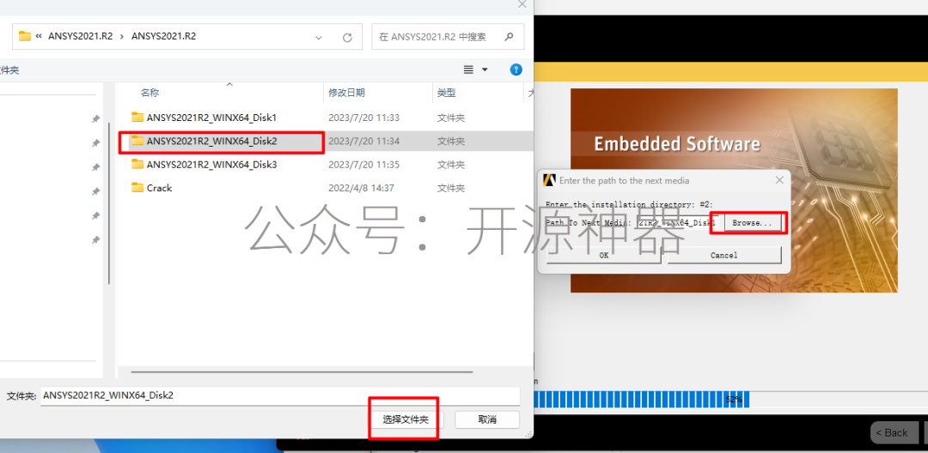Click the folder icon in address bar

(25, 36)
